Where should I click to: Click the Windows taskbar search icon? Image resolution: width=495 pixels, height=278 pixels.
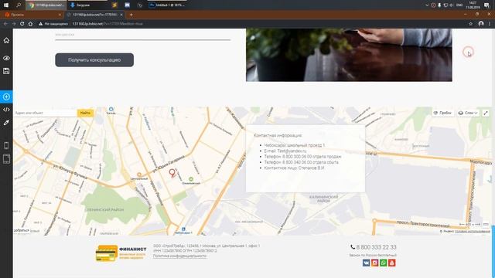(x=19, y=5)
